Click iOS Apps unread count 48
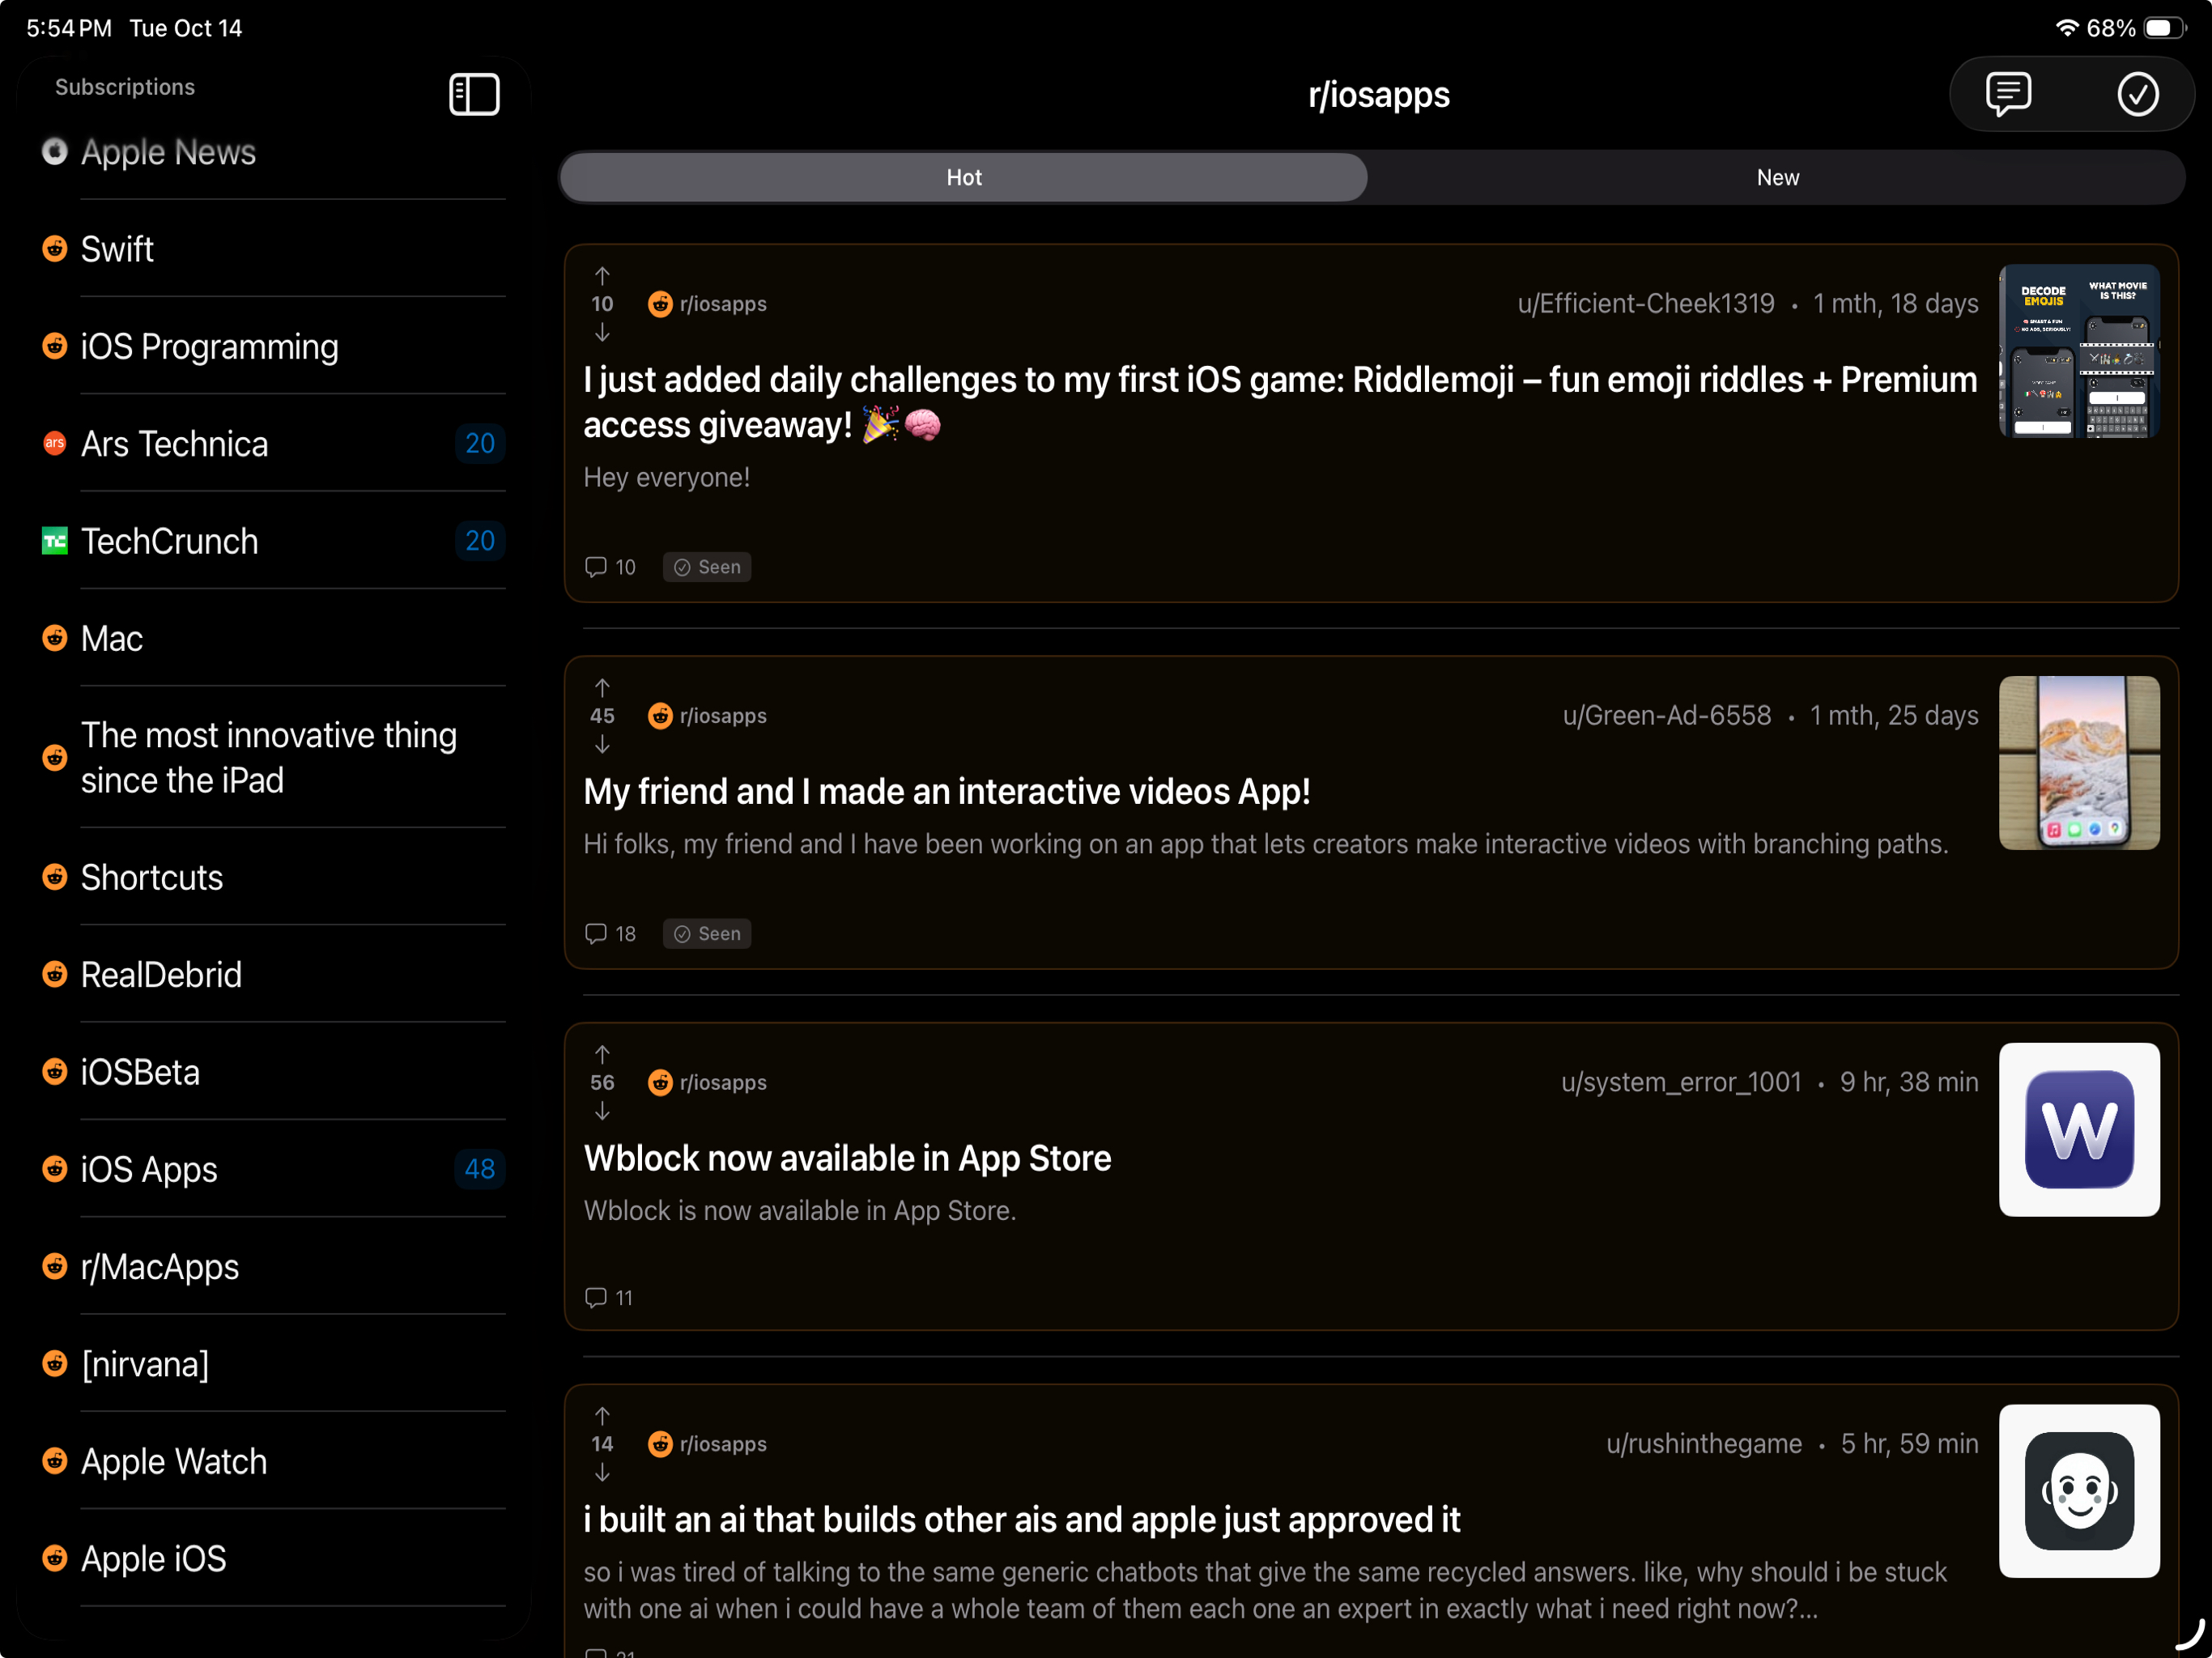 point(480,1169)
